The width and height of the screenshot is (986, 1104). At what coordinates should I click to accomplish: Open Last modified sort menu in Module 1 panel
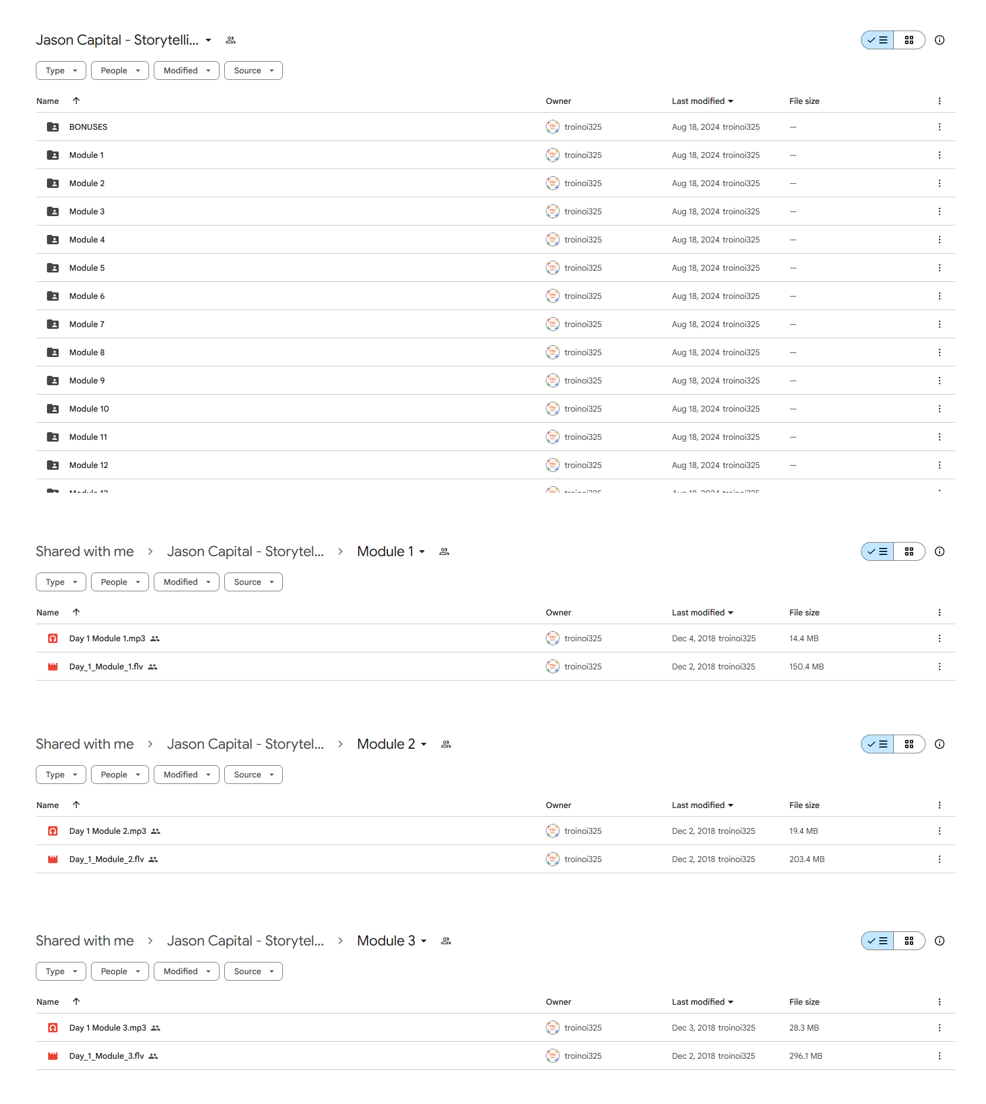[703, 612]
